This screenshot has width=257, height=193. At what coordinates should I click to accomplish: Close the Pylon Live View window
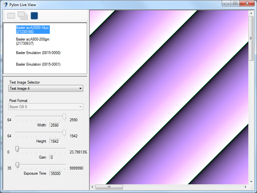(247, 4)
